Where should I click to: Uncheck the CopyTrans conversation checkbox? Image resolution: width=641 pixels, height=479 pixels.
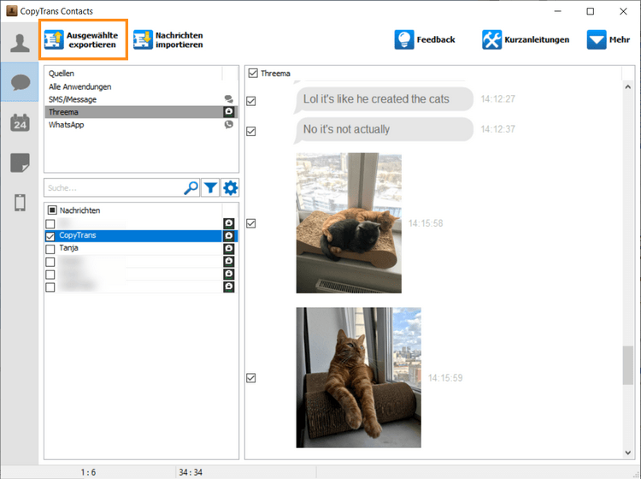click(x=50, y=236)
